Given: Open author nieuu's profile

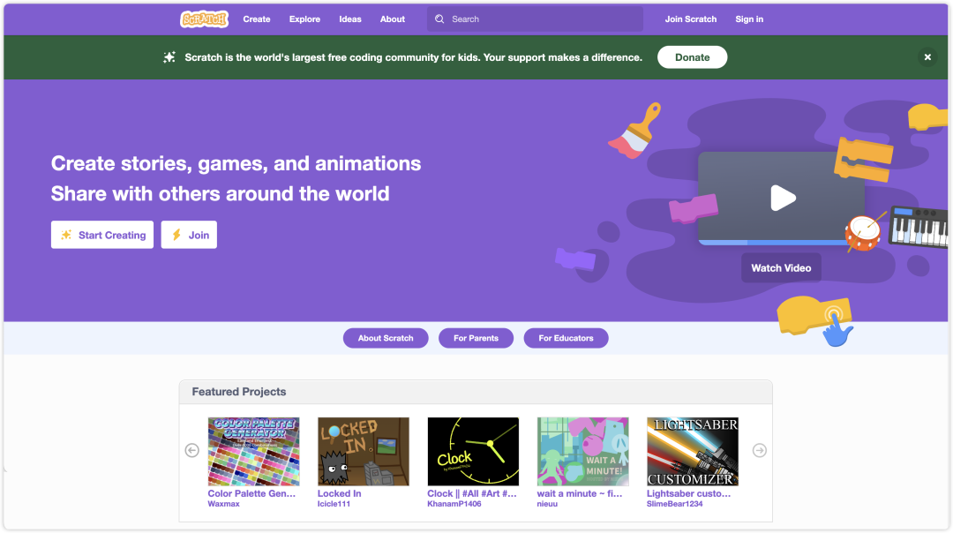Looking at the screenshot, I should click(x=547, y=504).
